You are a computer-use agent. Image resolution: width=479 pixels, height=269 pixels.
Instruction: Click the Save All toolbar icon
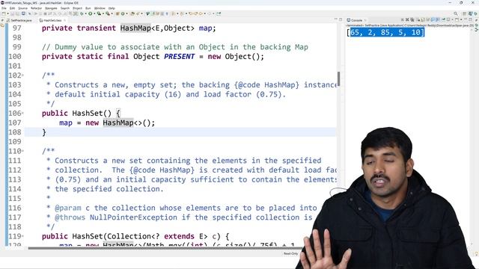[17, 13]
